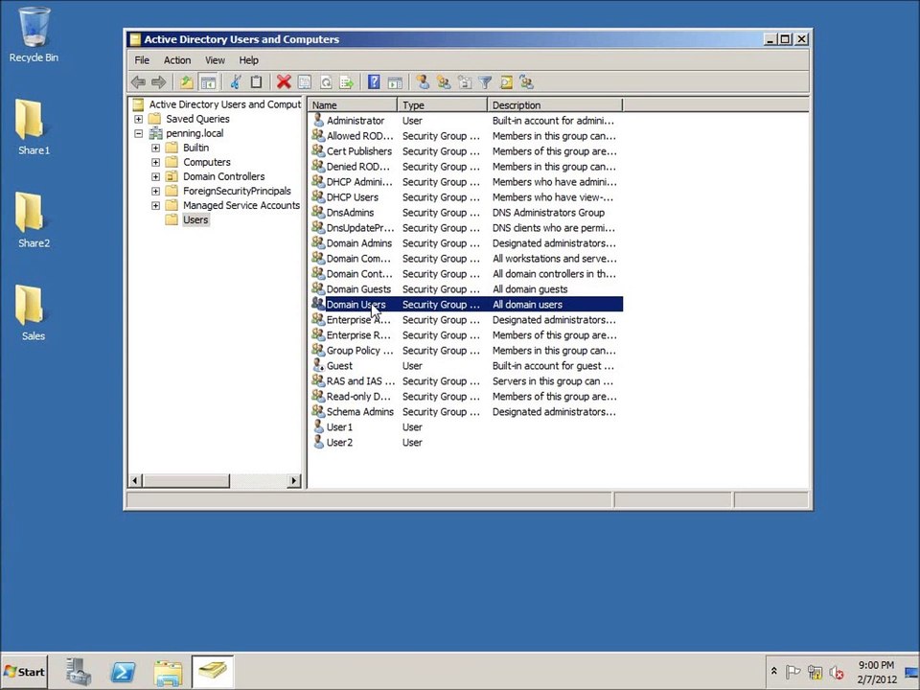Select the User2 account
The height and width of the screenshot is (690, 920).
click(467, 443)
